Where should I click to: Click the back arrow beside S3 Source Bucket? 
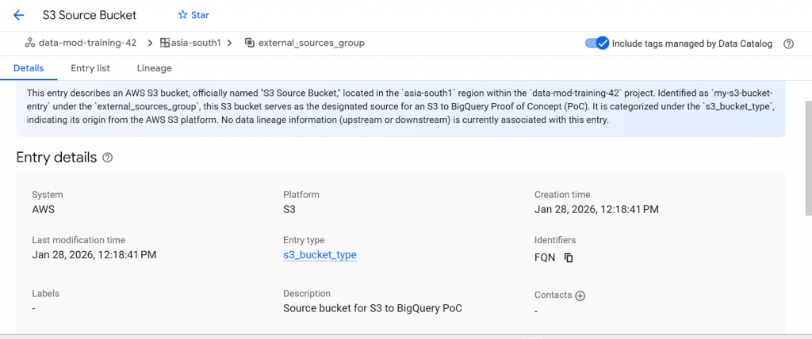click(19, 15)
